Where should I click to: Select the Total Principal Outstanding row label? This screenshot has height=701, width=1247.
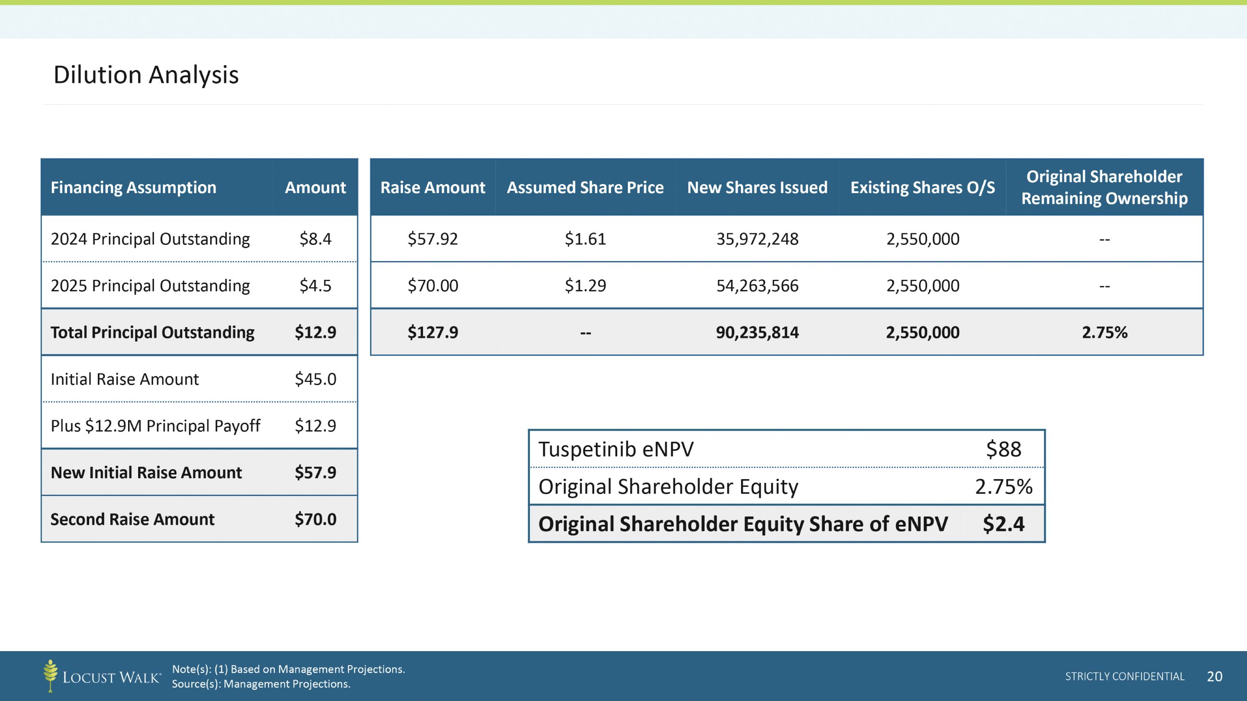click(153, 333)
